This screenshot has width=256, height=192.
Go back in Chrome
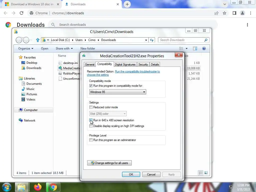tap(5, 13)
